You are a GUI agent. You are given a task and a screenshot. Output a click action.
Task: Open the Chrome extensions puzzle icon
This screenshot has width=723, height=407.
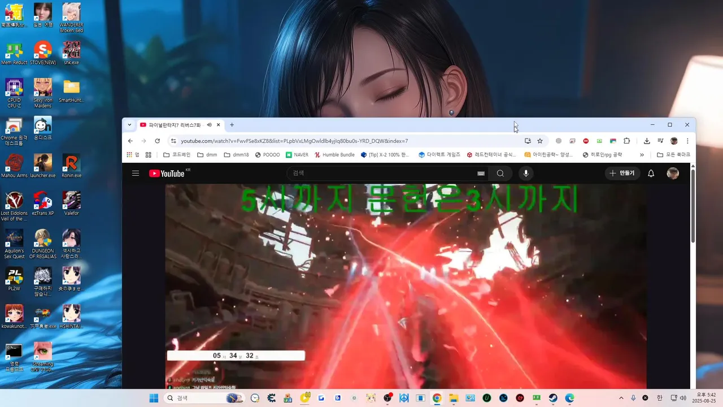(626, 141)
